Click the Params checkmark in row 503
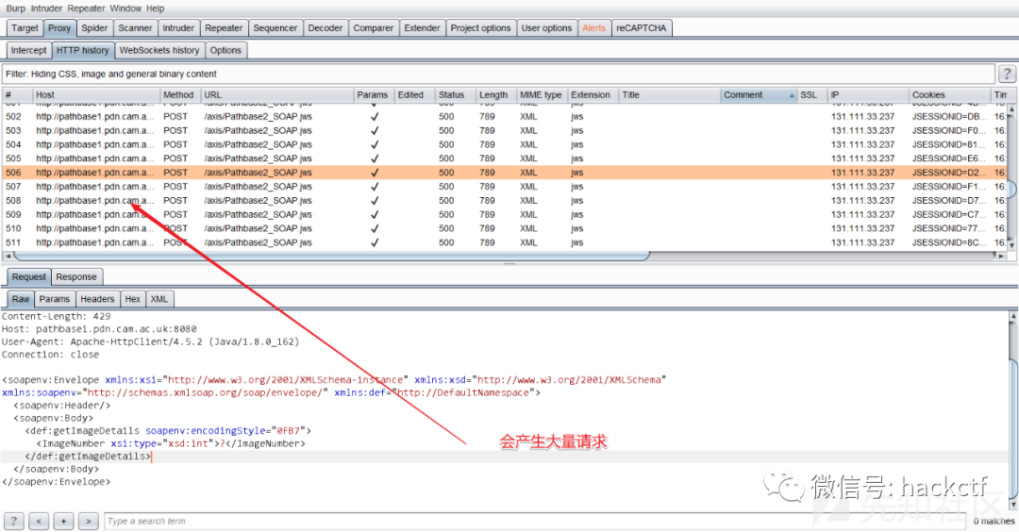 coord(375,130)
